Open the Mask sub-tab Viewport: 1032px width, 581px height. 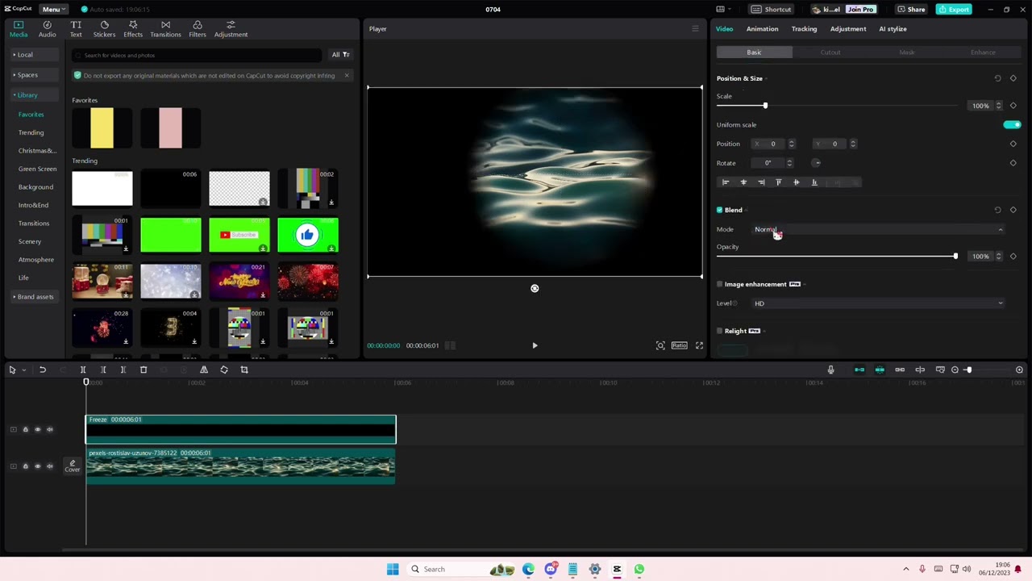pos(906,52)
